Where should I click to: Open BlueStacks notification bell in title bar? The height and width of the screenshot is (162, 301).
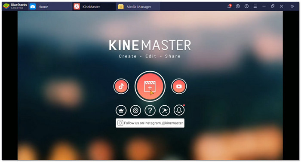point(229,6)
